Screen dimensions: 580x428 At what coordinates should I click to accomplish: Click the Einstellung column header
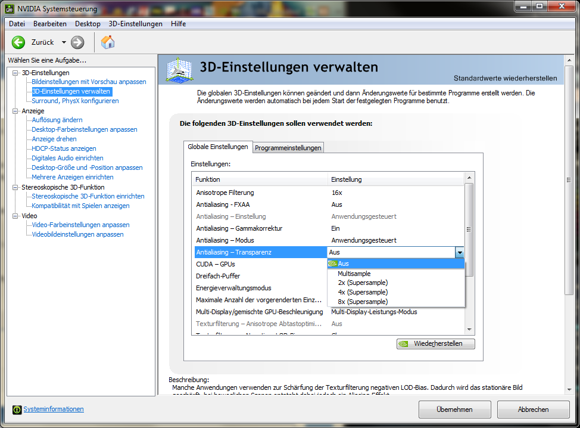coord(395,179)
